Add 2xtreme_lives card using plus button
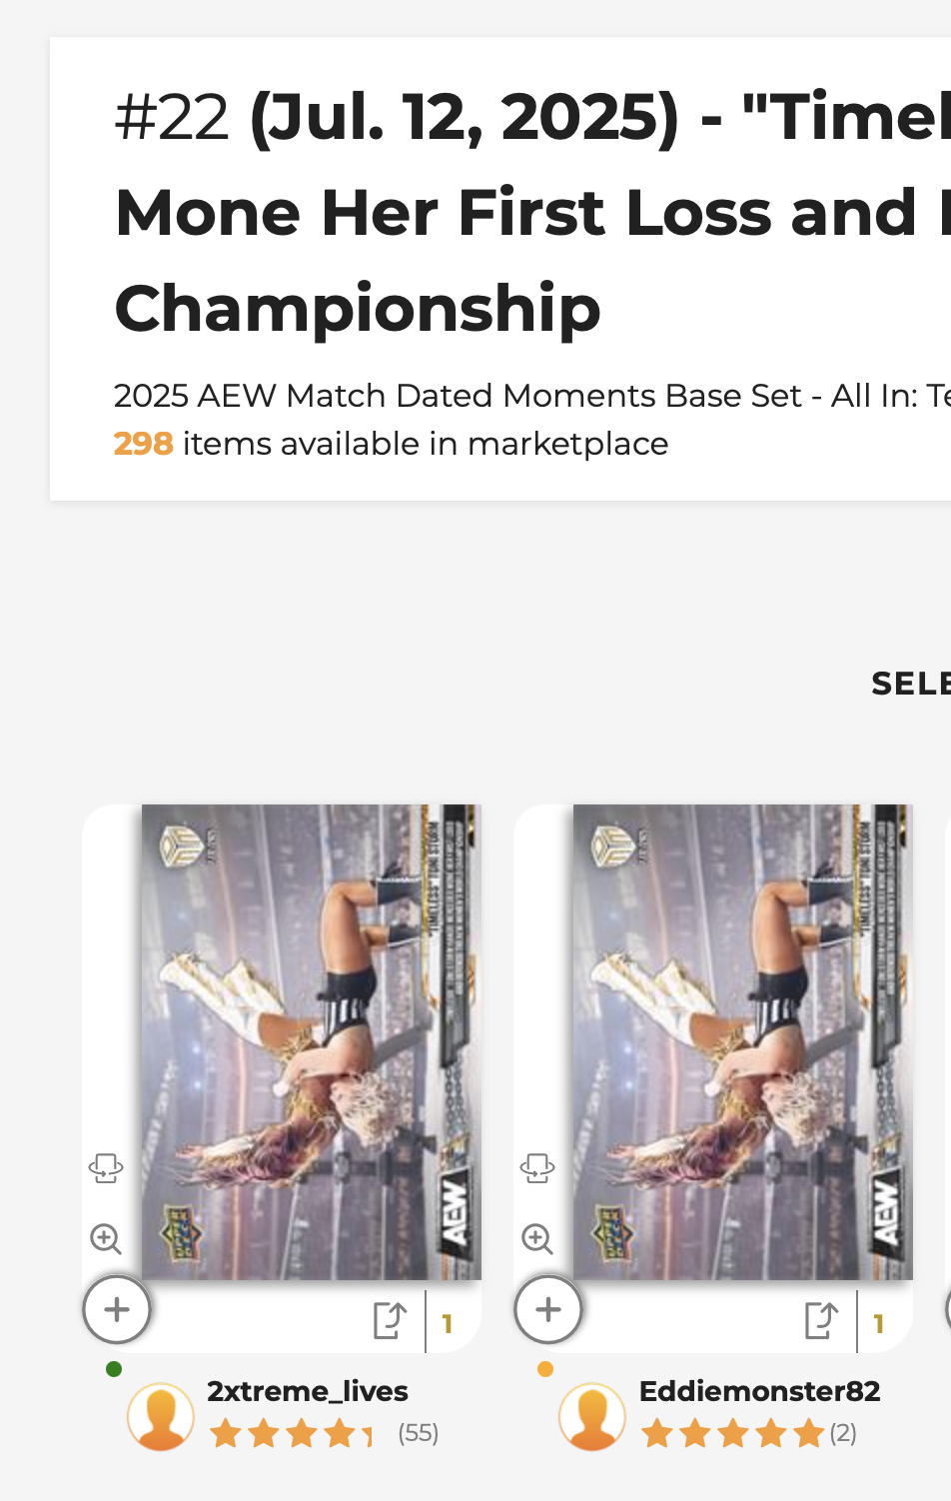Image resolution: width=951 pixels, height=1501 pixels. click(x=117, y=1309)
